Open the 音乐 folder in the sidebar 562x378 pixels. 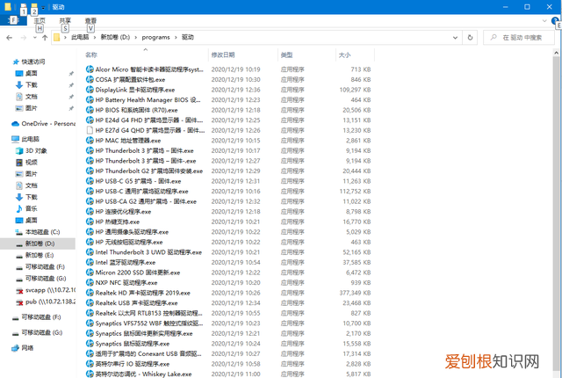(x=32, y=208)
